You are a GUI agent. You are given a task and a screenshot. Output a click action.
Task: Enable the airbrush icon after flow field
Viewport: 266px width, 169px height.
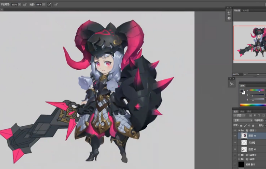coord(49,5)
